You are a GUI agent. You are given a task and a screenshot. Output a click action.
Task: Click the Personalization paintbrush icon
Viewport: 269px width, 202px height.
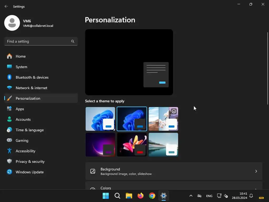pos(9,98)
